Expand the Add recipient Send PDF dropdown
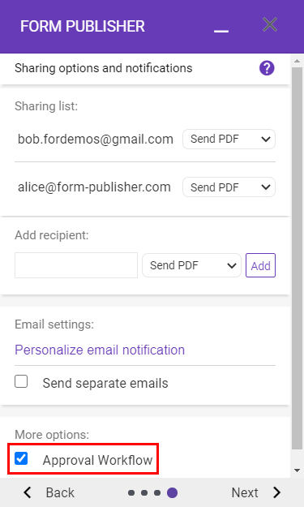Screen dimensions: 304x507 point(191,265)
